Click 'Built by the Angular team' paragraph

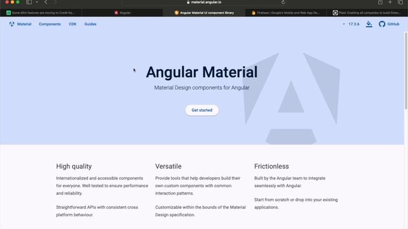point(289,182)
